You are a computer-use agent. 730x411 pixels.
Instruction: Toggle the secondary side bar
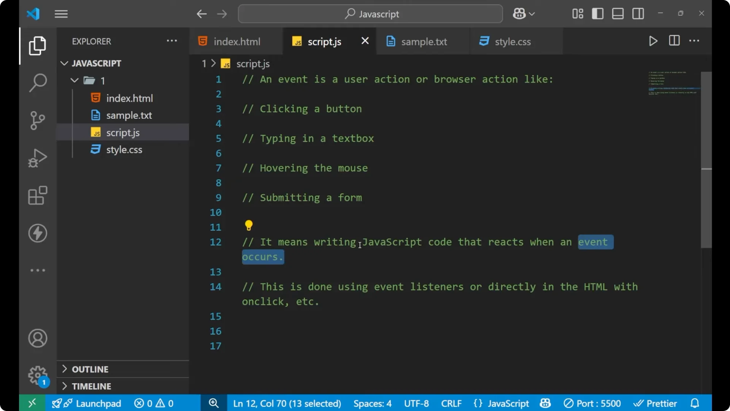[638, 13]
